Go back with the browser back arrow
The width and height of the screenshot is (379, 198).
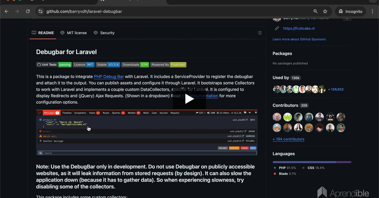coord(7,11)
